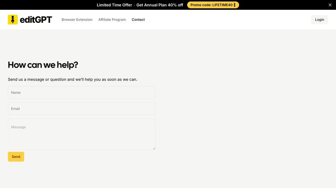Open the Browser Extension page

(77, 20)
